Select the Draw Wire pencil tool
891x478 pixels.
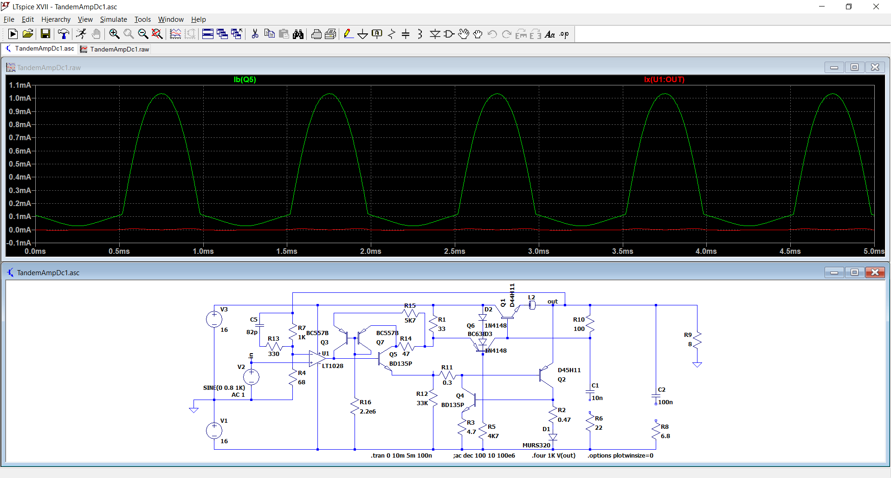[x=349, y=34]
